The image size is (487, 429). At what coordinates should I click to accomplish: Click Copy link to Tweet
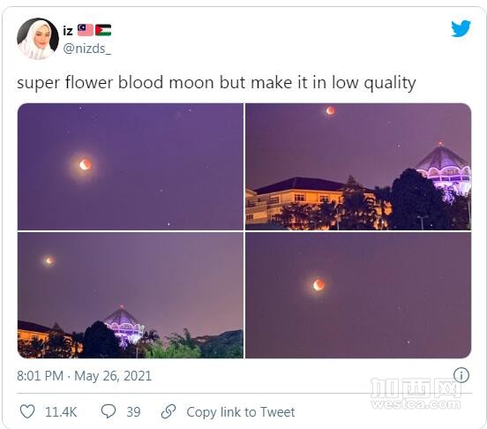(240, 412)
